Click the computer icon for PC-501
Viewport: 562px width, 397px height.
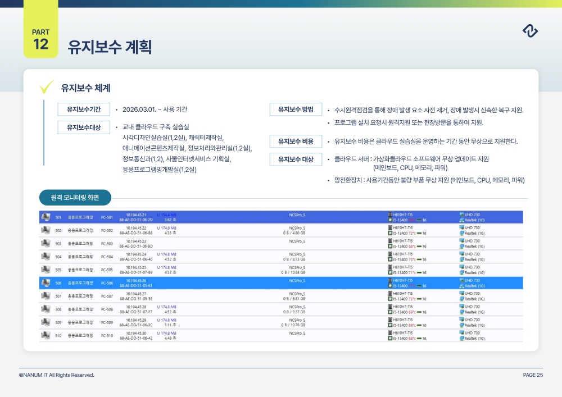(46, 217)
